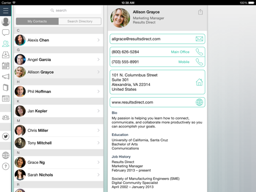Image resolution: width=256 pixels, height=192 pixels.
Task: Tap Jan Kepler's profile photo
Action: [20, 111]
